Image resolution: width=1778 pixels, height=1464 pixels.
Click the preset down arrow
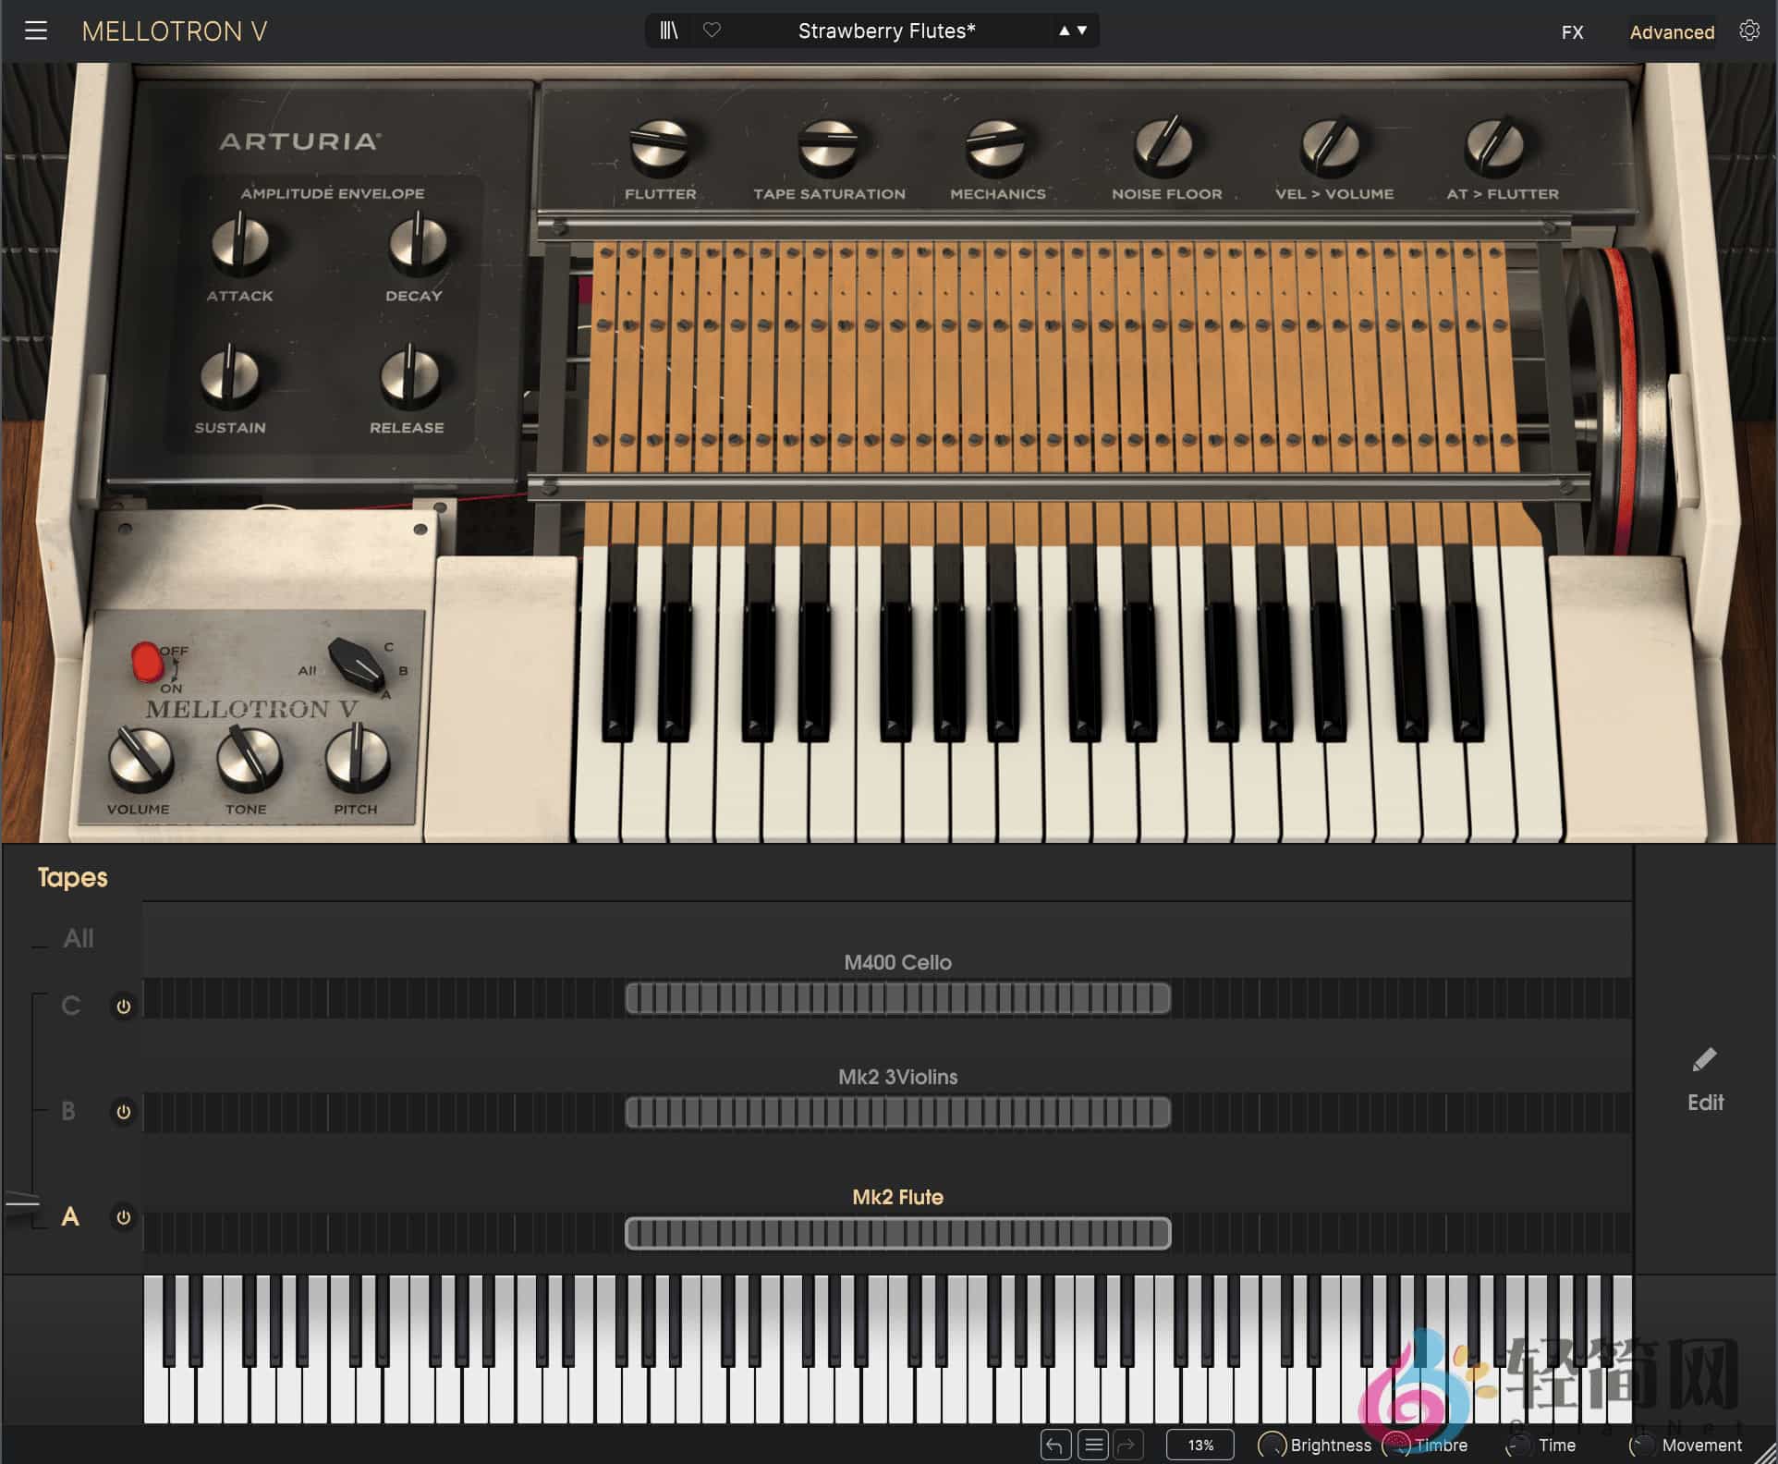point(1083,30)
